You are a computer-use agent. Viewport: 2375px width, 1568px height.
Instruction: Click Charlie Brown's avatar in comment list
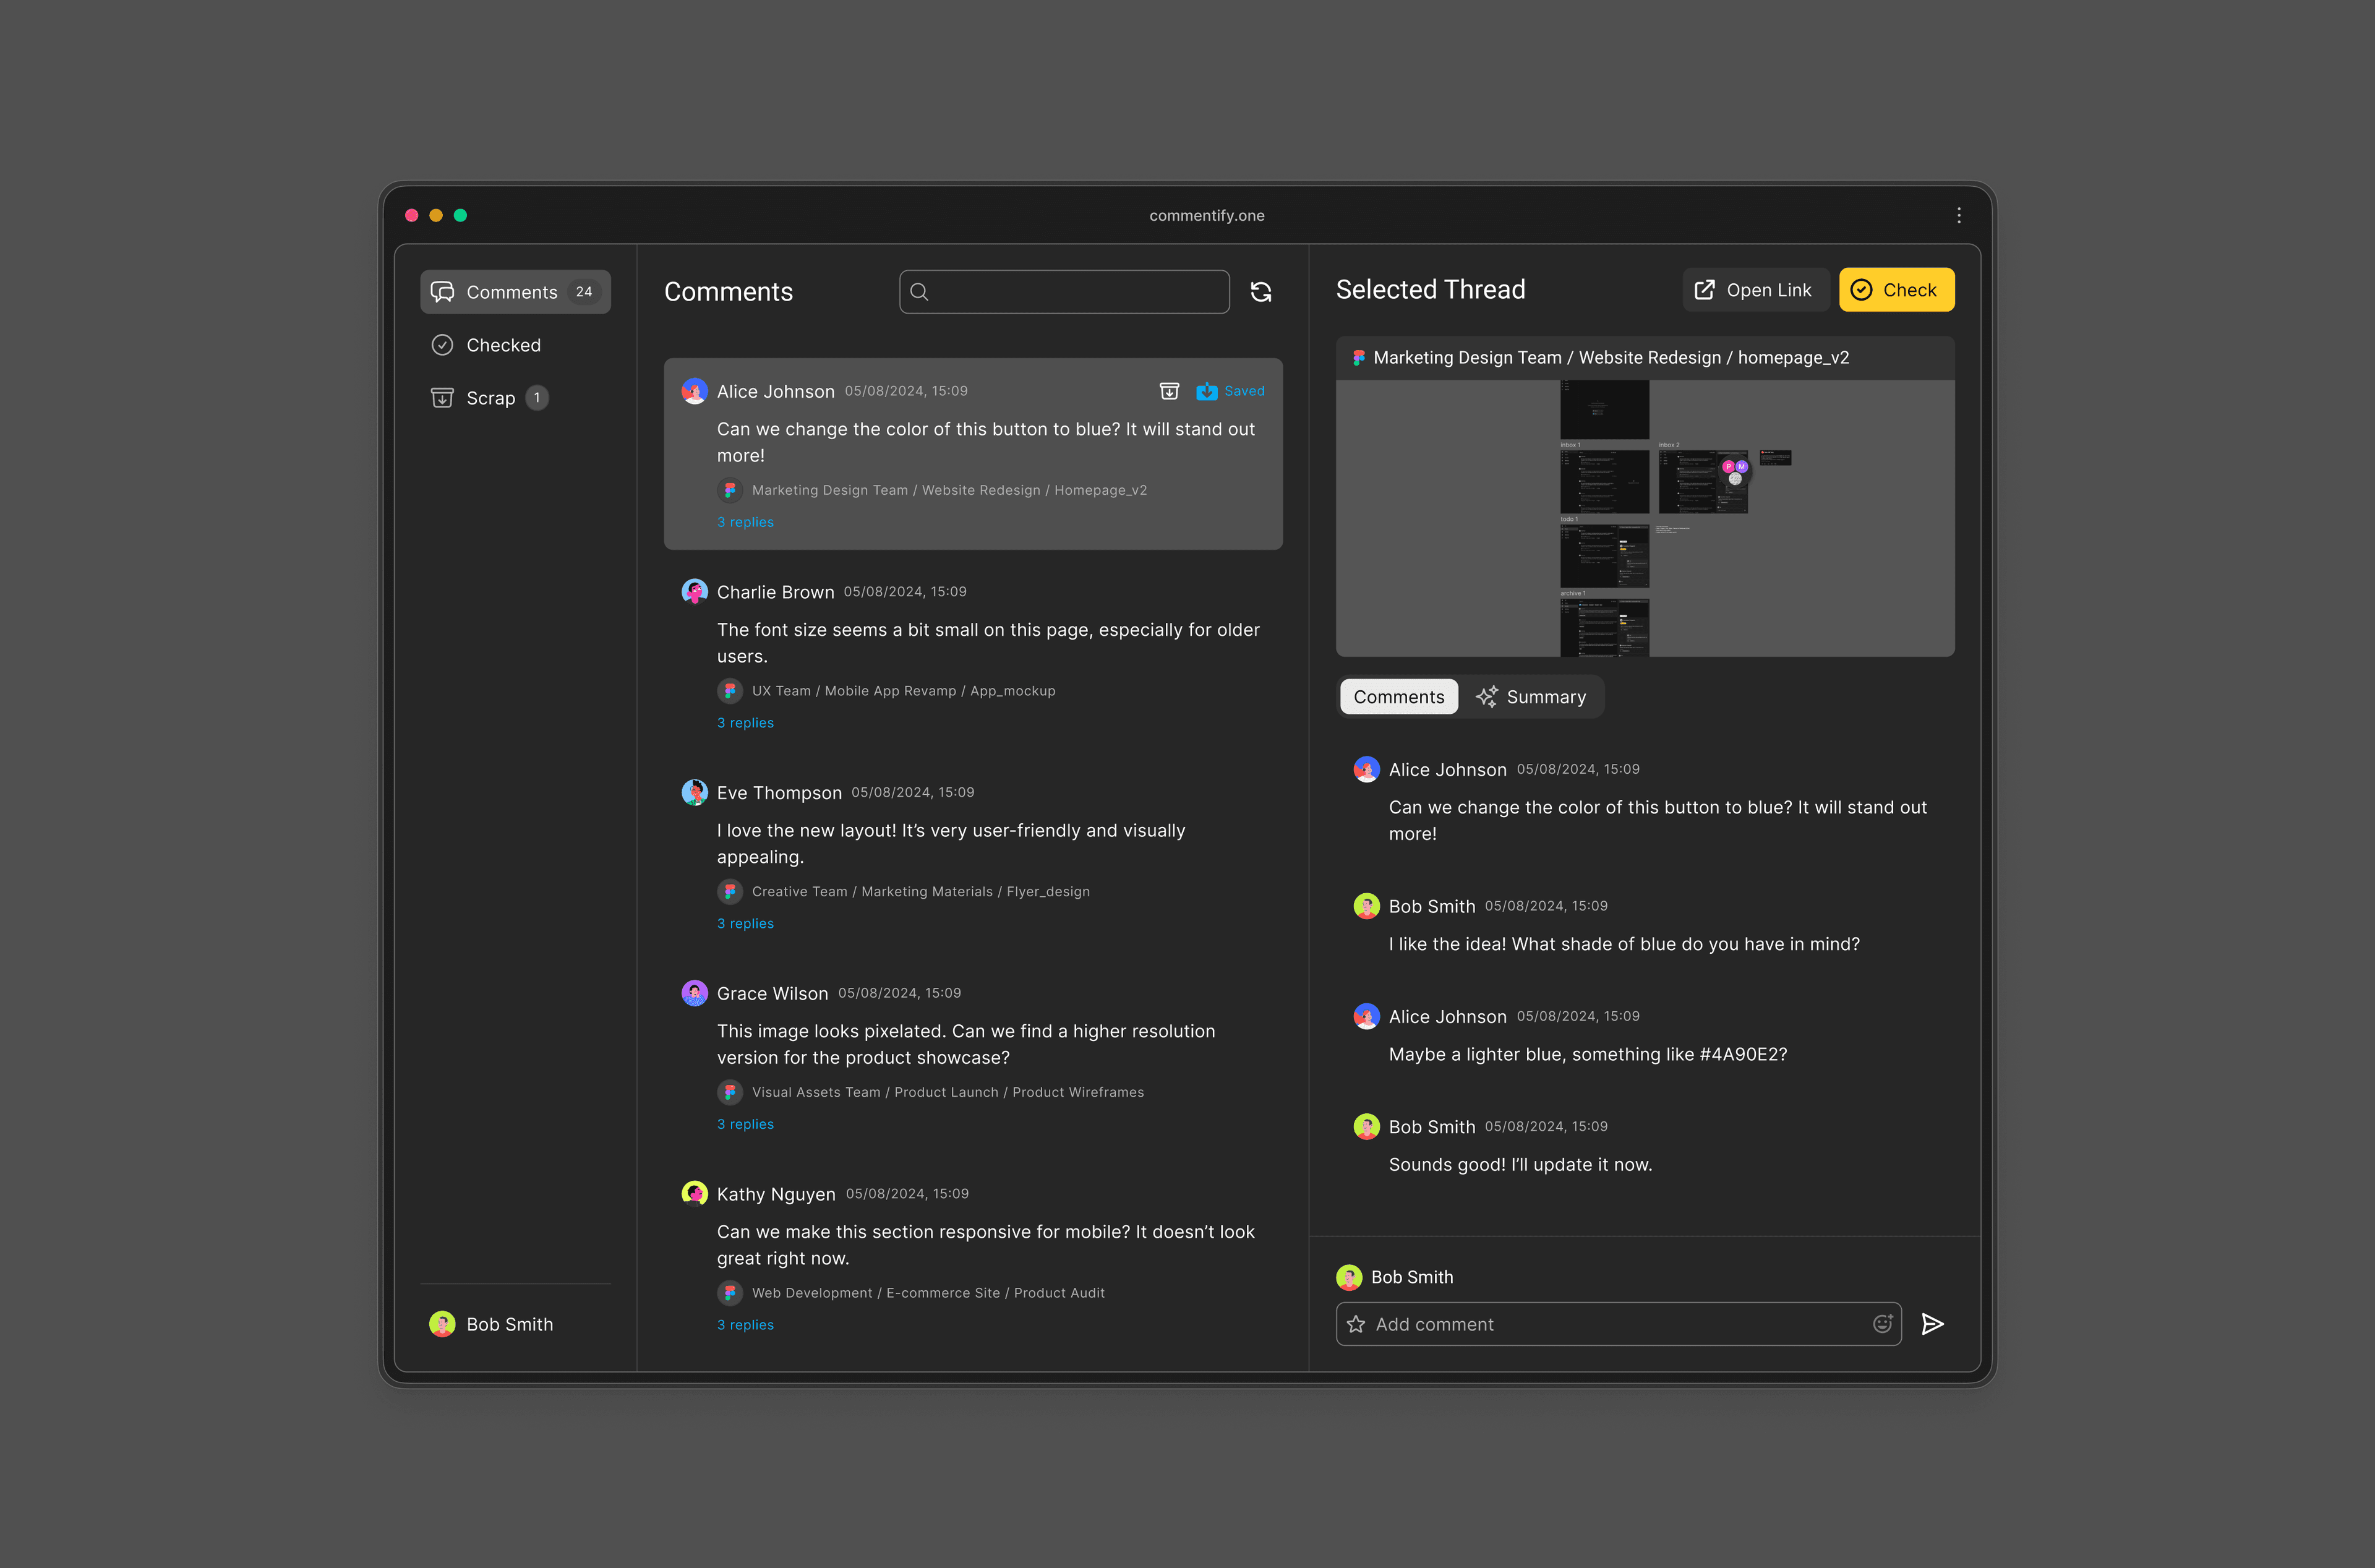pyautogui.click(x=695, y=592)
